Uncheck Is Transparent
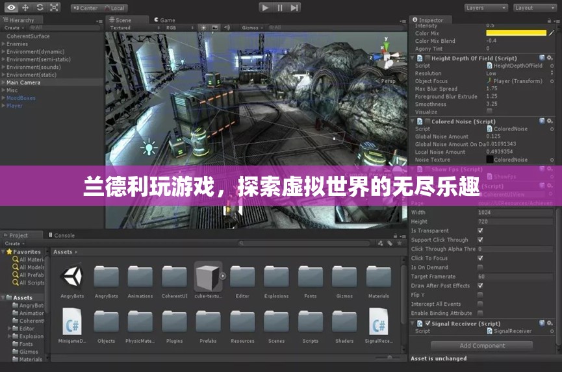The width and height of the screenshot is (562, 372). tap(480, 230)
